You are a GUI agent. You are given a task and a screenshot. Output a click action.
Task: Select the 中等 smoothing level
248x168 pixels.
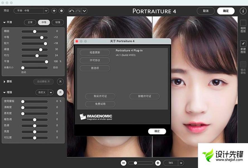pos(44,22)
